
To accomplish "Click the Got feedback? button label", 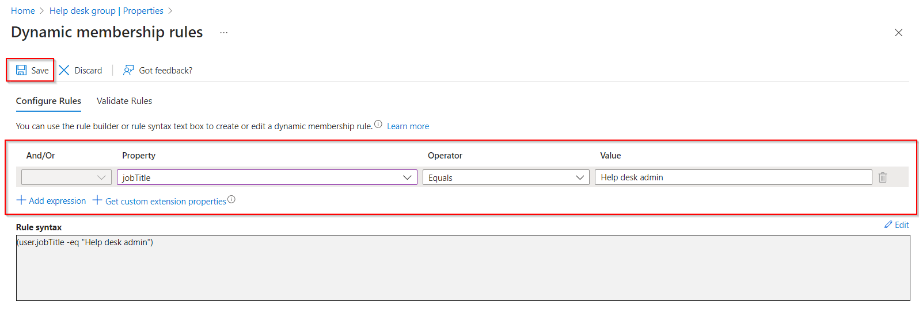I will pos(166,71).
